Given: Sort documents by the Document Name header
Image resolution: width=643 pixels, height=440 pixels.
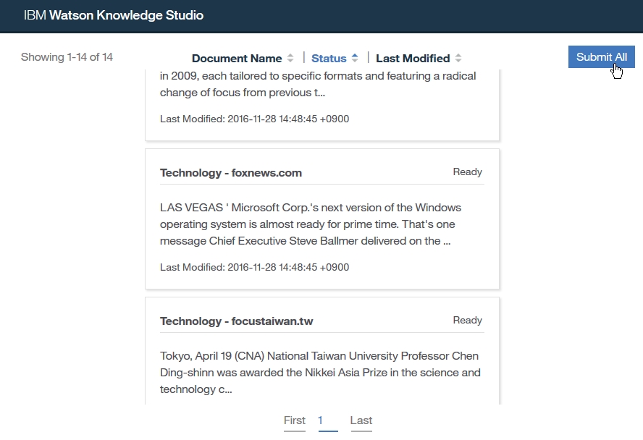Looking at the screenshot, I should pos(237,59).
